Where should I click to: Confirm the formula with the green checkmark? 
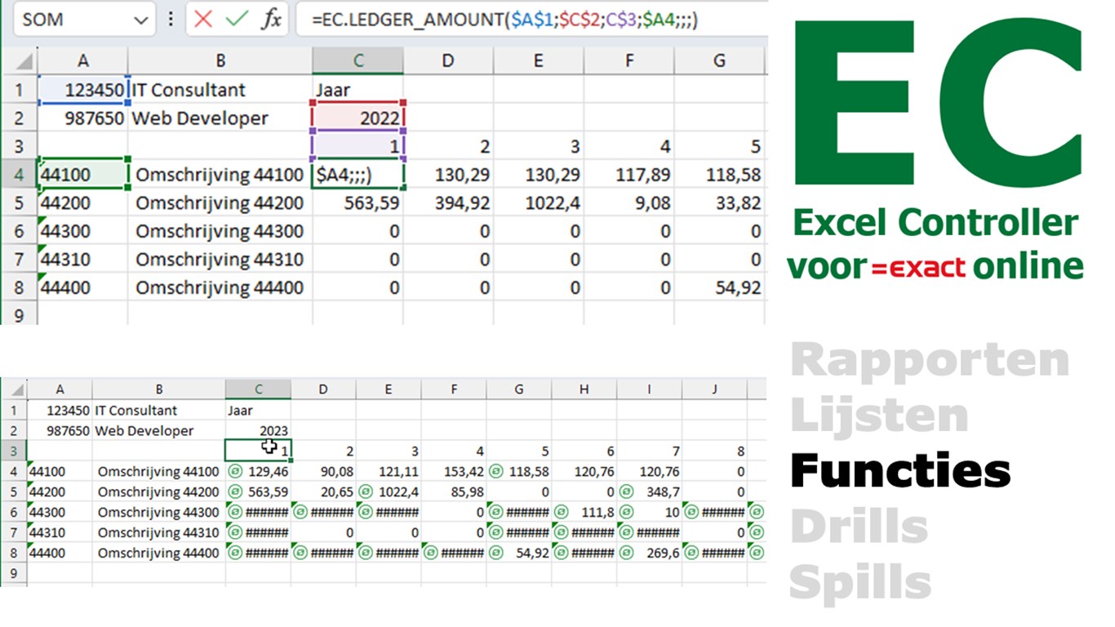click(x=237, y=19)
